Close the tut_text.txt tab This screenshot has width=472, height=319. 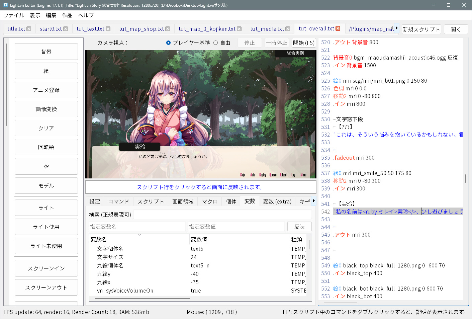[x=108, y=29]
